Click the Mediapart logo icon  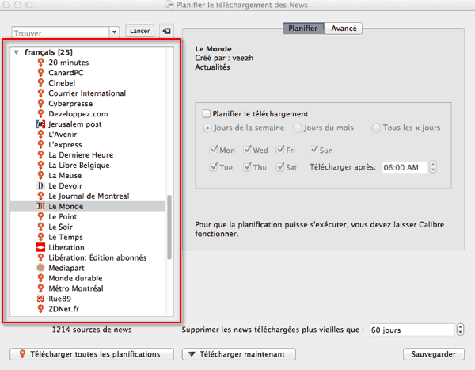(x=40, y=268)
